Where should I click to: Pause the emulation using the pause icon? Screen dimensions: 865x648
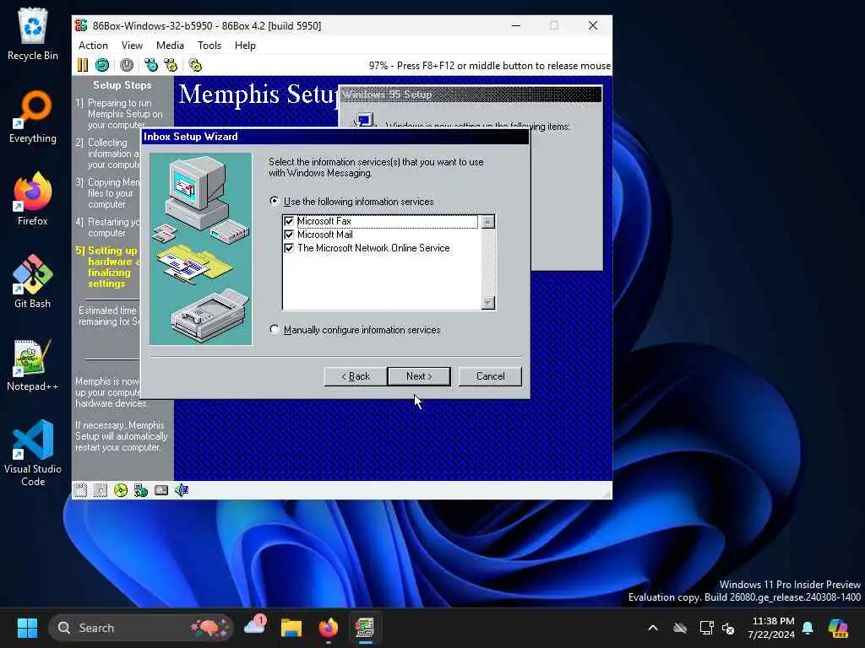(x=82, y=65)
